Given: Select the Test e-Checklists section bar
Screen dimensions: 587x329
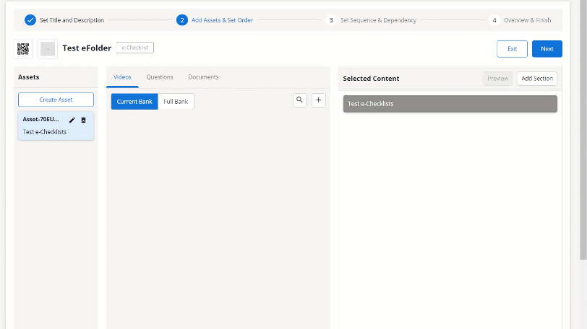Looking at the screenshot, I should click(450, 104).
